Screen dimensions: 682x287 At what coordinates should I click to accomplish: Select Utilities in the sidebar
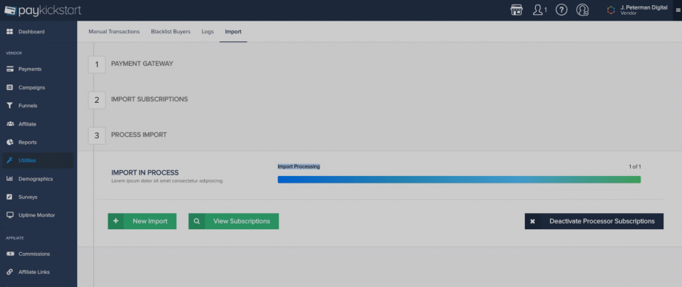(39, 161)
